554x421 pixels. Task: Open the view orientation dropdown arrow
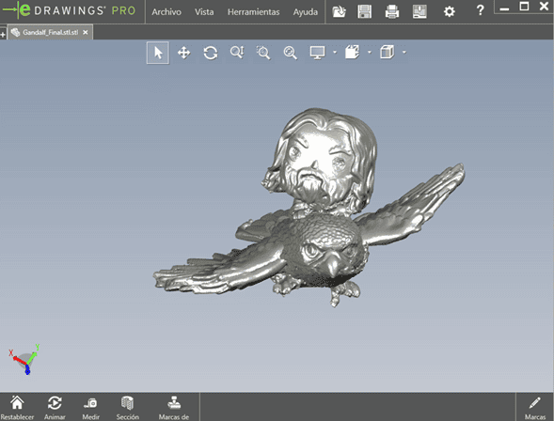(x=370, y=53)
